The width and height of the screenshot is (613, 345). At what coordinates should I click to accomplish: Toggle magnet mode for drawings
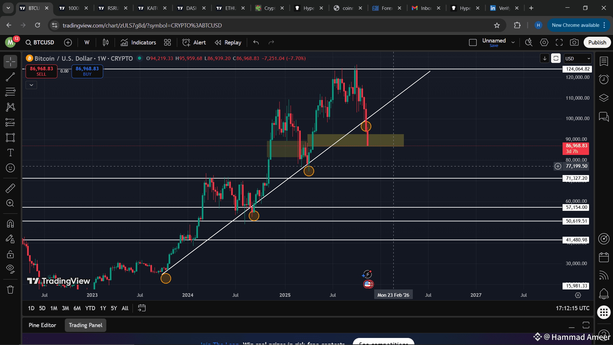(x=10, y=224)
